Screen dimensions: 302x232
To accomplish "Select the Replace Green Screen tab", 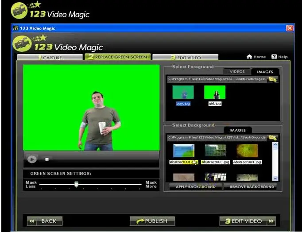I will coord(118,57).
